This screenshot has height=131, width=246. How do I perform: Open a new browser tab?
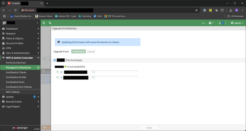coord(47,3)
